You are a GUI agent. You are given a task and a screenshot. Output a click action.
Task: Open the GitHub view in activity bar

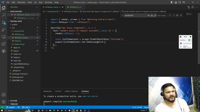click(3, 51)
